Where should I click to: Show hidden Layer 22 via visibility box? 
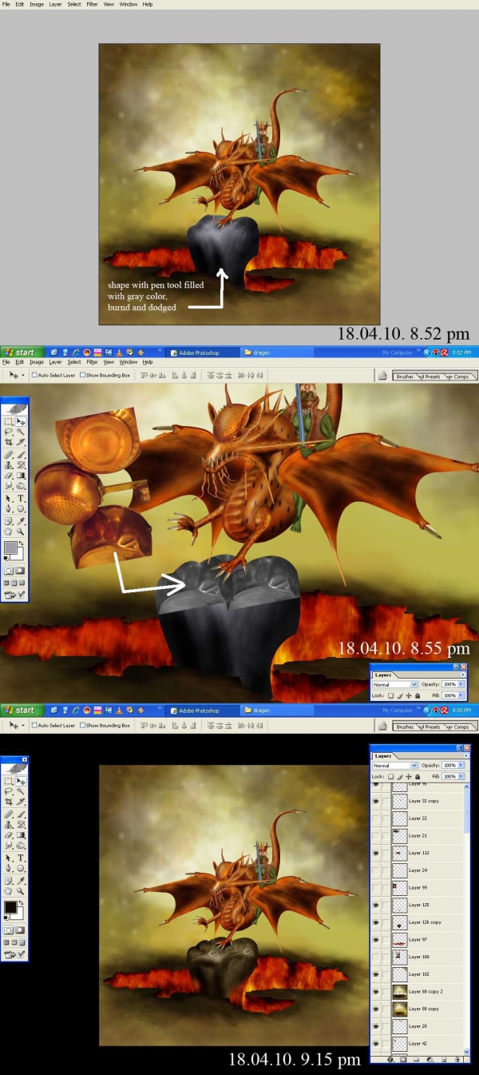tap(376, 818)
